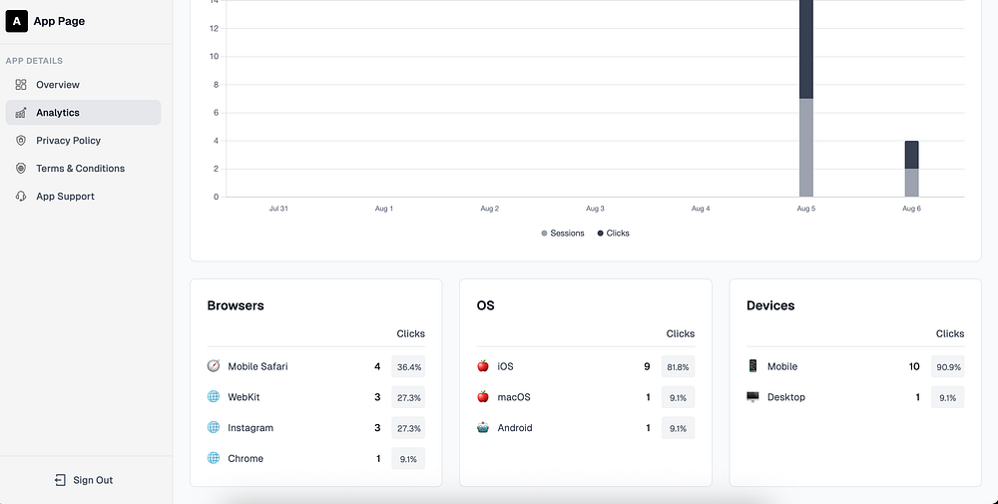Image resolution: width=998 pixels, height=504 pixels.
Task: Click the Sign Out arrow icon
Action: click(60, 480)
